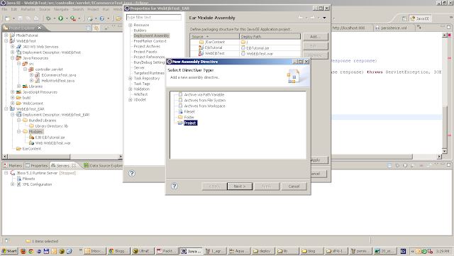
Task: Expand JAX-WS Web Services node
Action: coord(13,47)
